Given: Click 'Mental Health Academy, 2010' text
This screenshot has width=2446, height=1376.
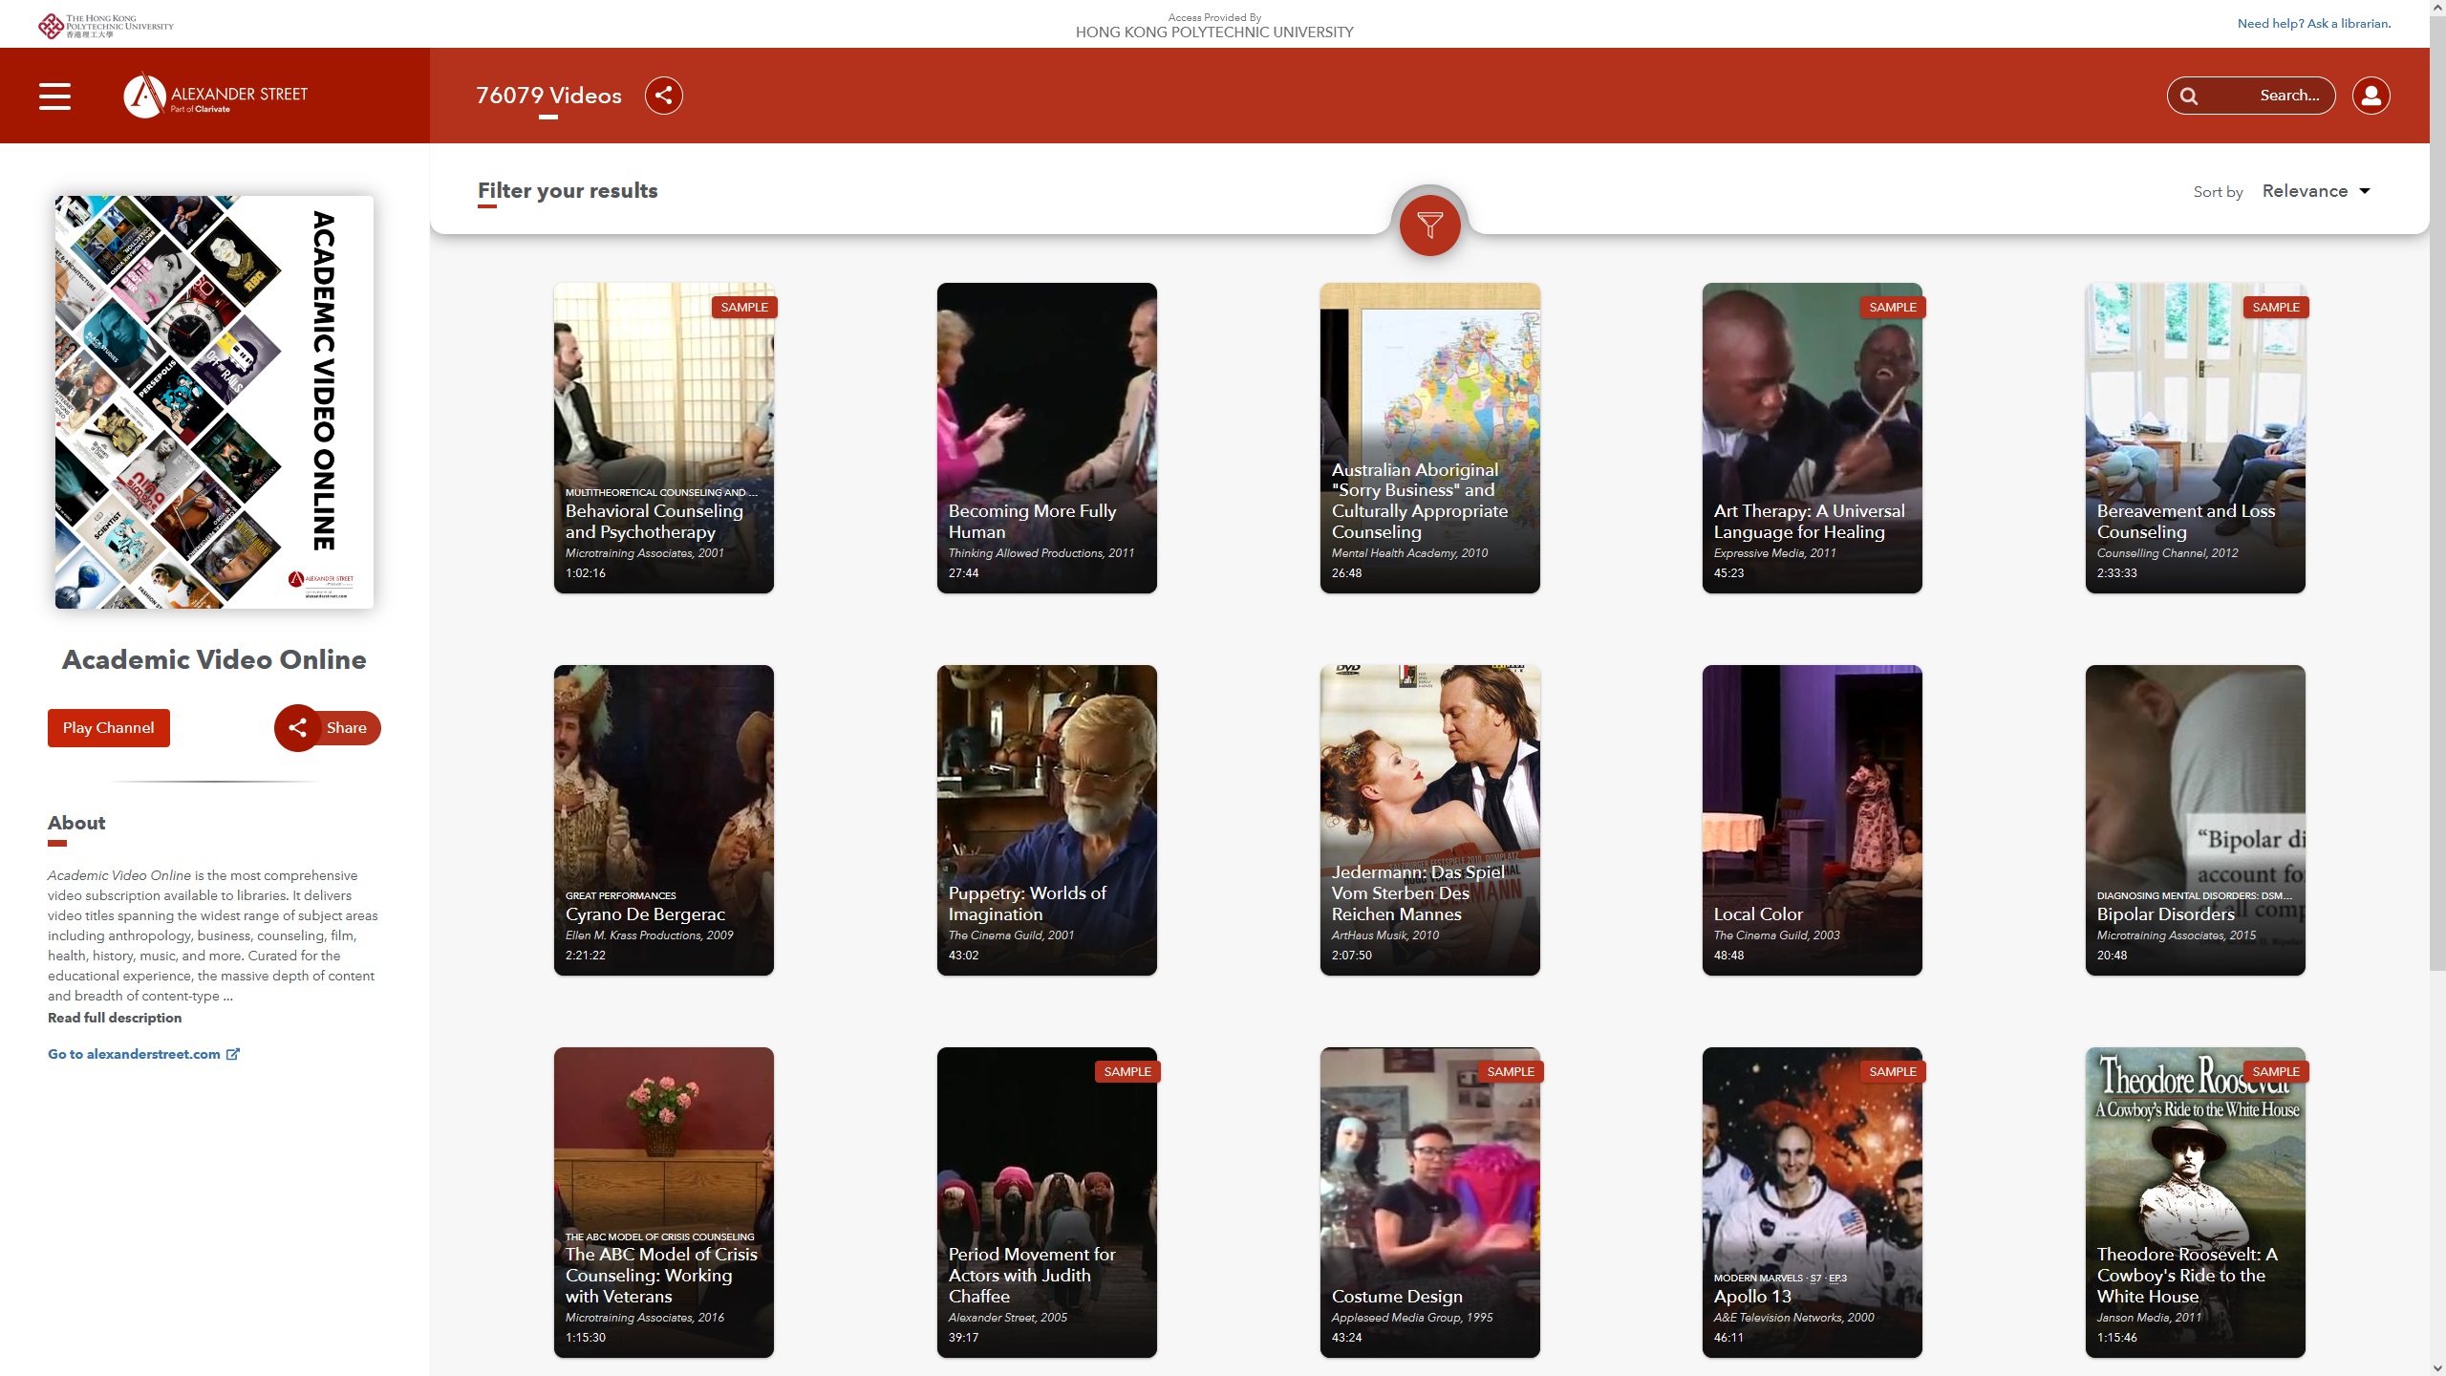Looking at the screenshot, I should pos(1409,553).
